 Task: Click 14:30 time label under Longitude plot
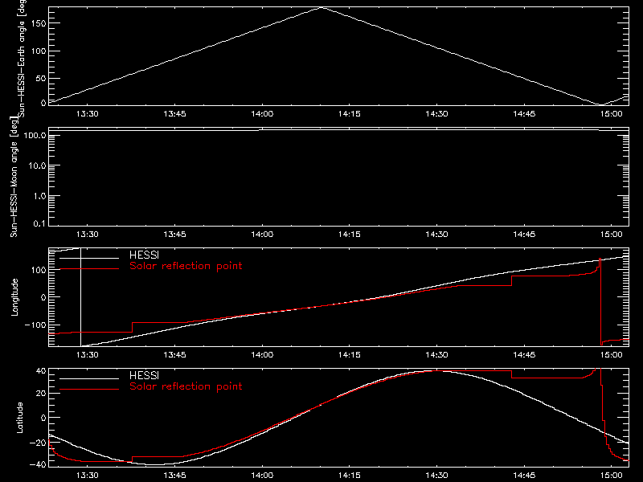(436, 355)
